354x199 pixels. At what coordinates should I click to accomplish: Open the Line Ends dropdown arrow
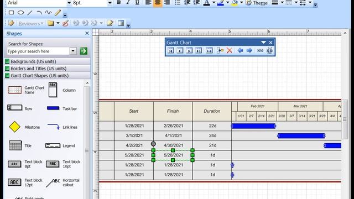(x=310, y=3)
